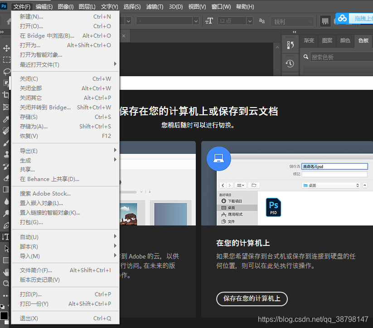This screenshot has width=373, height=328.
Task: Expand 最近打开文件(T) submenu
Action: coord(65,64)
